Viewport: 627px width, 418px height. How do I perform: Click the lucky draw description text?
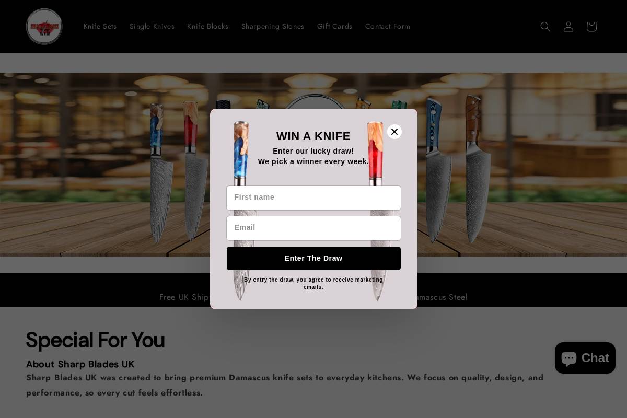point(313,156)
